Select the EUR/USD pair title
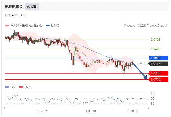The width and height of the screenshot is (171, 117). [x=14, y=7]
